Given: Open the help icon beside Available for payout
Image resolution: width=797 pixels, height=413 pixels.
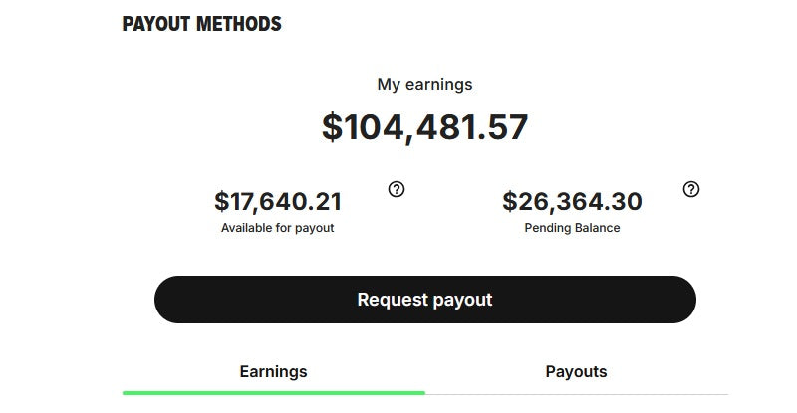Looking at the screenshot, I should 397,189.
